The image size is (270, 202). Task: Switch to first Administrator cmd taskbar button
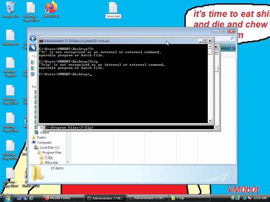pos(105,198)
